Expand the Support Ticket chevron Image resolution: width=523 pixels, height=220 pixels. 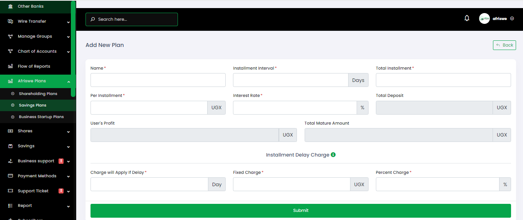68,192
